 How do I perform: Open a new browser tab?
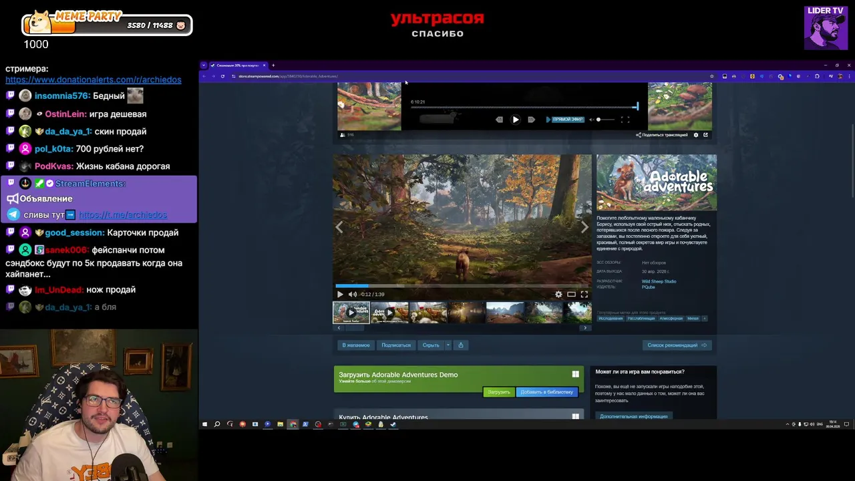[273, 65]
